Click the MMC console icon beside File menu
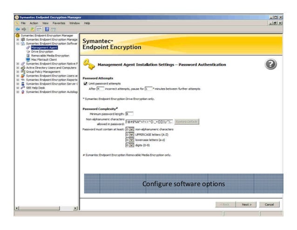This screenshot has width=297, height=230. click(x=17, y=23)
